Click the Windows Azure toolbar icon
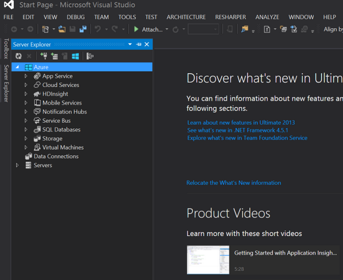This screenshot has width=343, height=280. [x=75, y=56]
